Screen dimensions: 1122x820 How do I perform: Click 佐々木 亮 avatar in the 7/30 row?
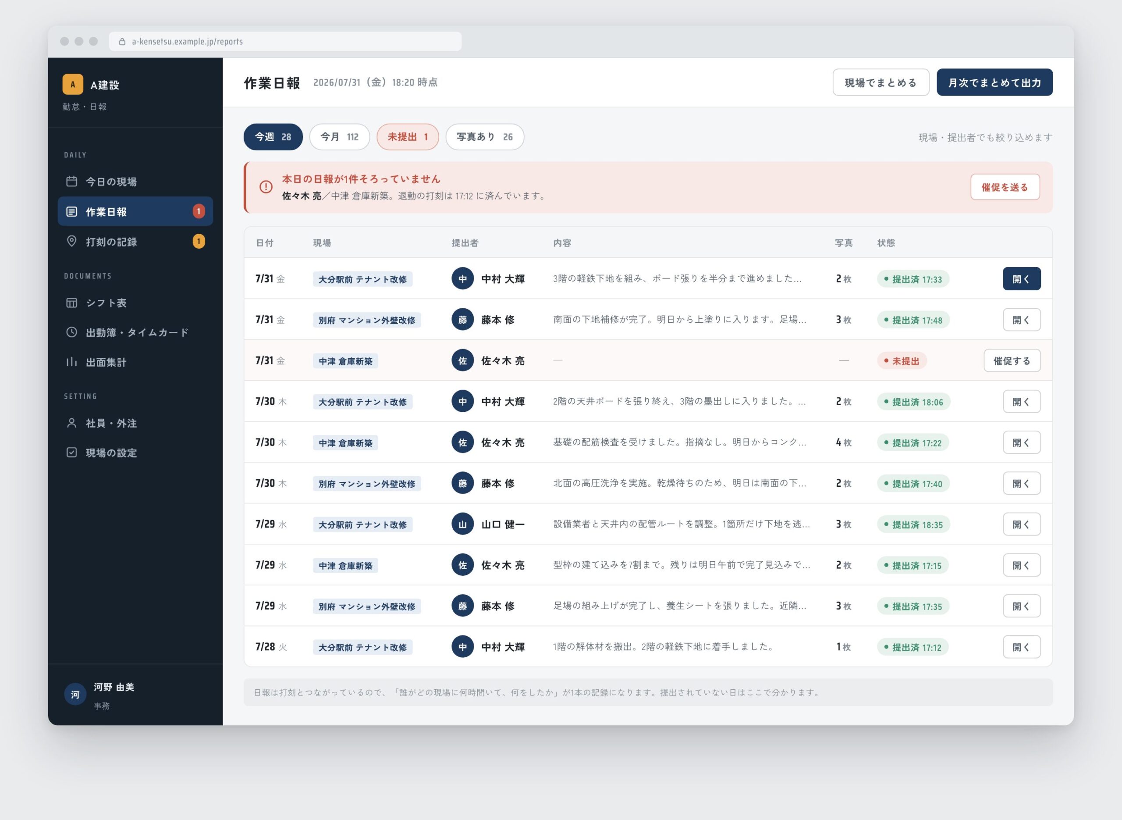click(462, 442)
